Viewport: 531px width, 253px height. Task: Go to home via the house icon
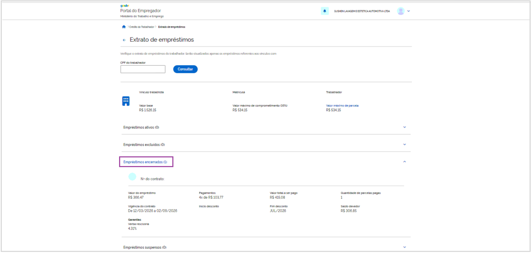click(x=124, y=27)
